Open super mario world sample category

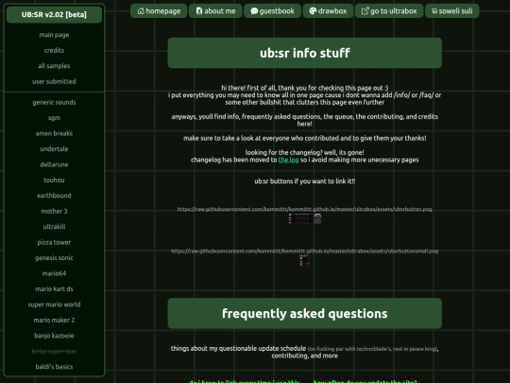(54, 305)
